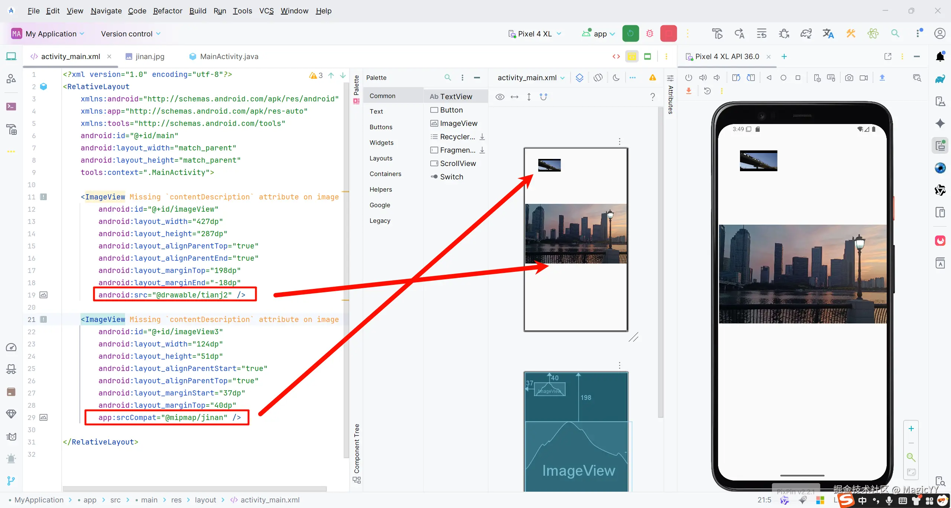The height and width of the screenshot is (508, 951).
Task: Click the horizontal scrollbar of code editor
Action: 194,489
